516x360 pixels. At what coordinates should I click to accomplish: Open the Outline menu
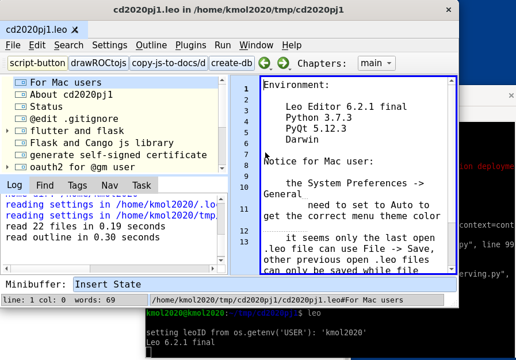point(151,45)
